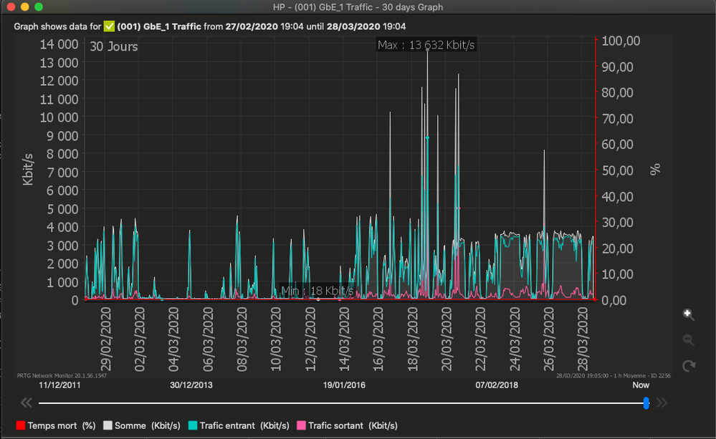
Task: Click the blue timeline slider handle
Action: (x=646, y=402)
